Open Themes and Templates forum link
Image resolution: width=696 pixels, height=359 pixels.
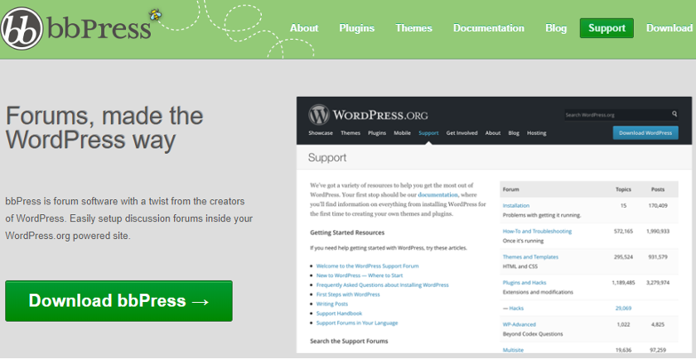[530, 257]
